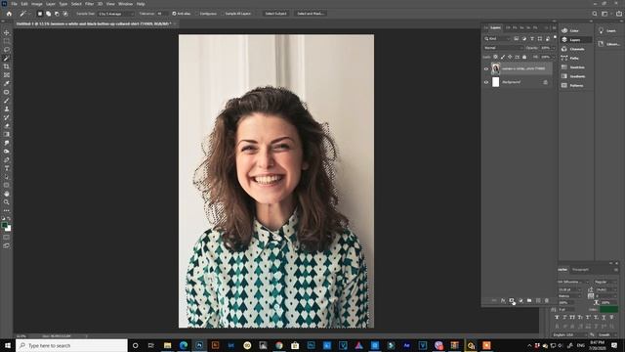The image size is (625, 352).
Task: Click Add Layer Mask icon in Layers panel
Action: pos(512,300)
